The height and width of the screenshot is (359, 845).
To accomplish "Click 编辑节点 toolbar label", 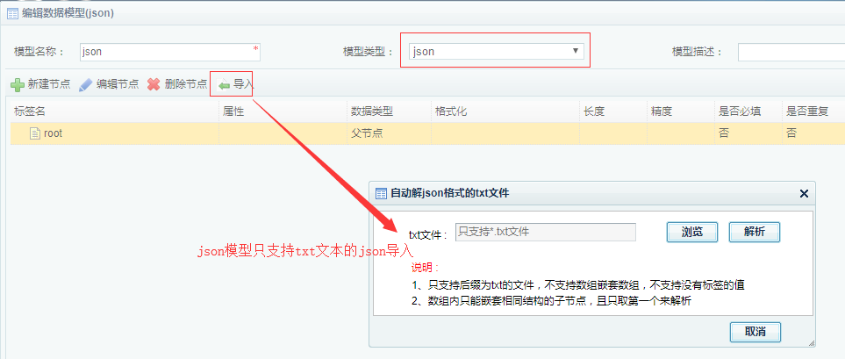I will [x=118, y=84].
